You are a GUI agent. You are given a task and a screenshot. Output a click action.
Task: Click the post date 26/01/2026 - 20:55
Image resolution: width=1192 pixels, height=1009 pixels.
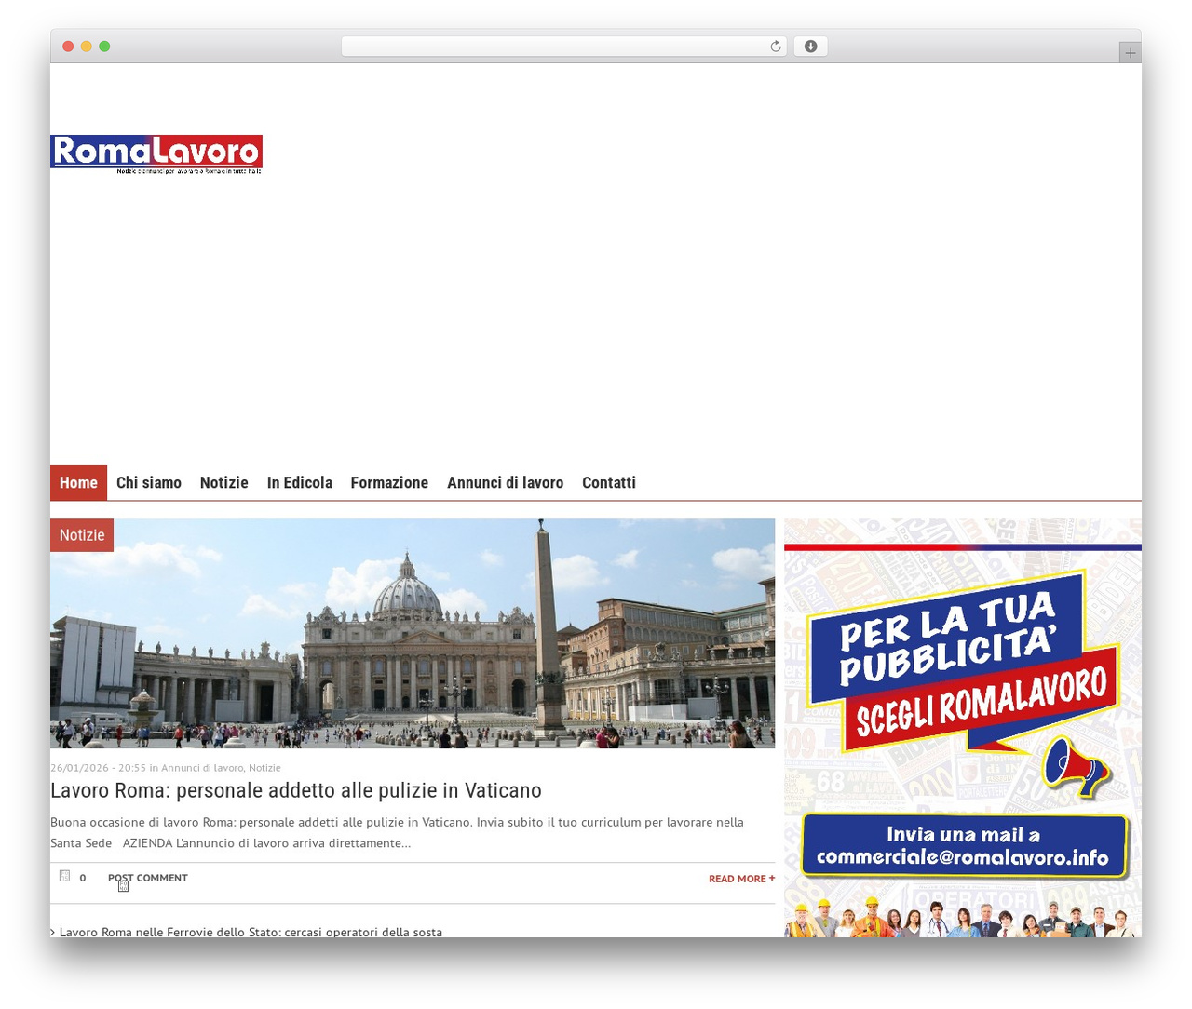point(98,768)
